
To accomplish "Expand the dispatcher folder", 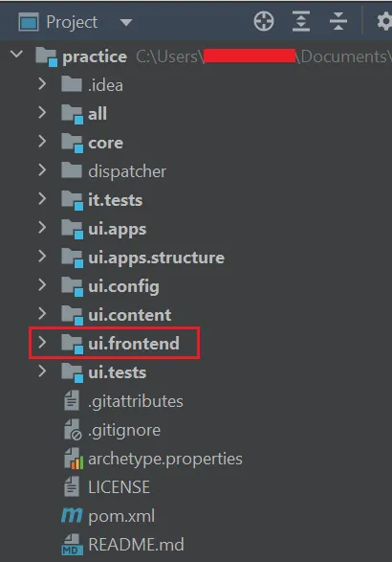I will click(42, 169).
